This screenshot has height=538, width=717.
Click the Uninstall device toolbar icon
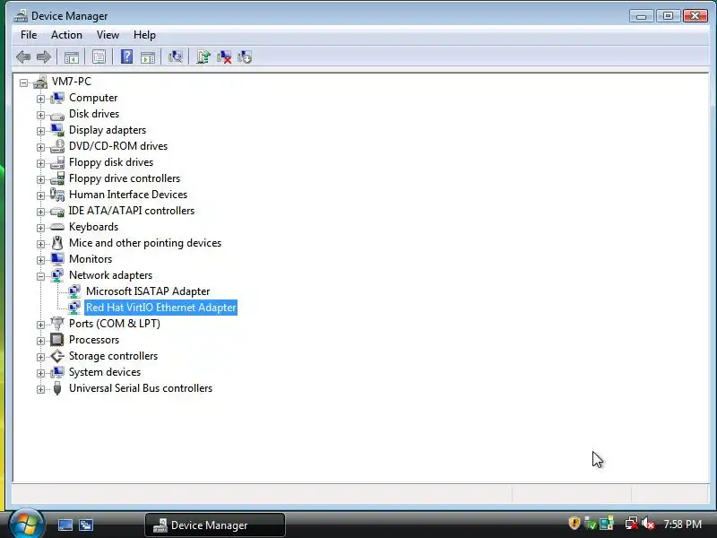pyautogui.click(x=224, y=56)
